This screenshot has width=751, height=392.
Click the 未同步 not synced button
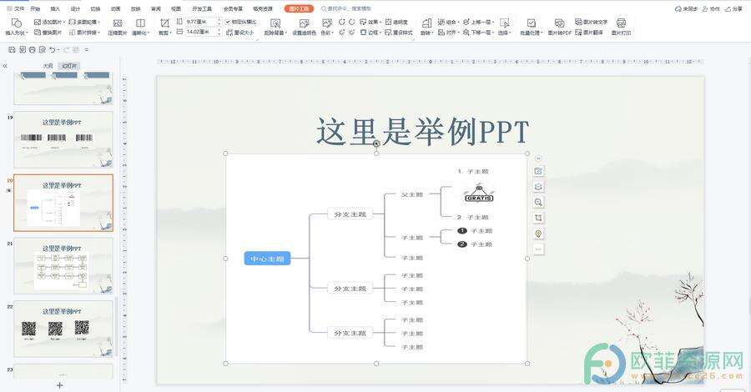[686, 8]
